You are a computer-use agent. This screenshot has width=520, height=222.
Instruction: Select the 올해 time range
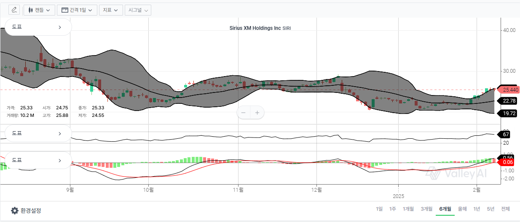click(x=462, y=209)
